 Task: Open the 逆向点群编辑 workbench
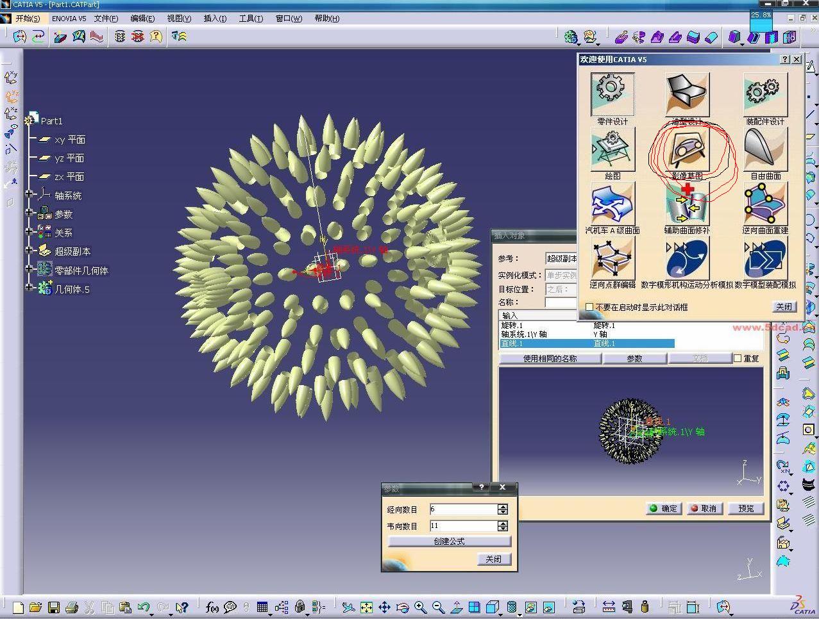tap(612, 258)
